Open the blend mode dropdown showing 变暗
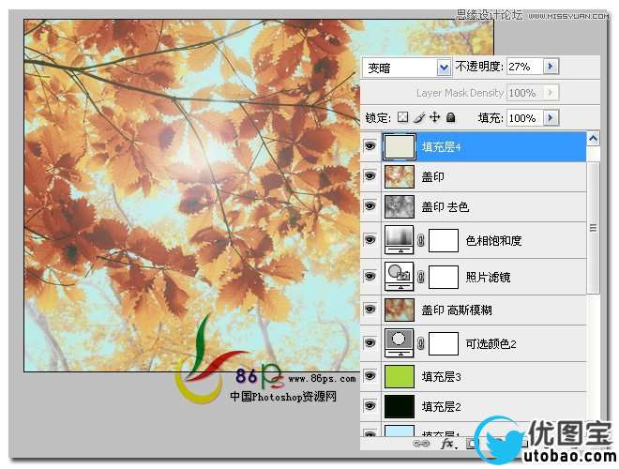Image resolution: width=619 pixels, height=469 pixels. click(406, 68)
